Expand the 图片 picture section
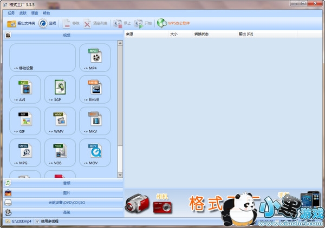 66,193
